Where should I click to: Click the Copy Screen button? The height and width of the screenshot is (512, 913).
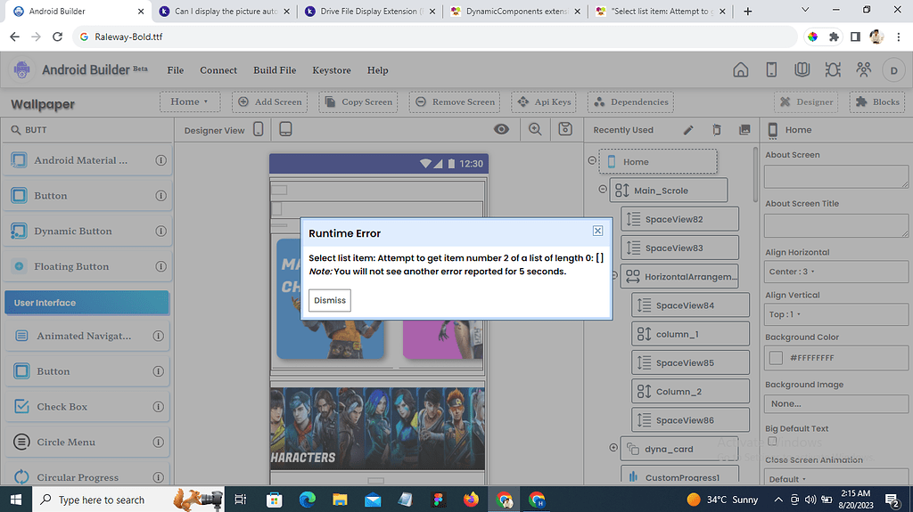click(x=358, y=102)
